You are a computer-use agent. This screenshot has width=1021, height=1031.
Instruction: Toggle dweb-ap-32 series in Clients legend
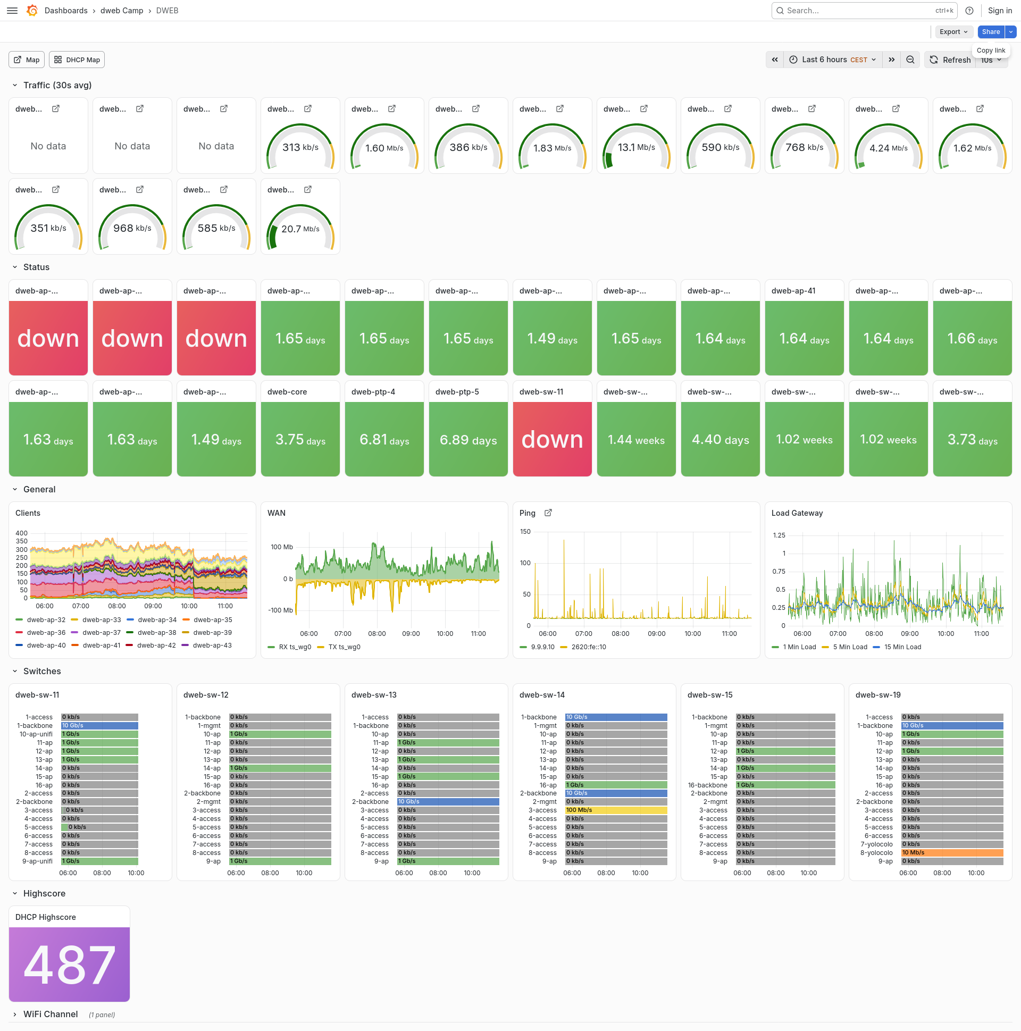(x=40, y=620)
